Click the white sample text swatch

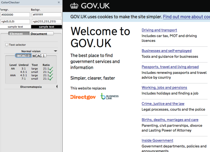(x=15, y=27)
